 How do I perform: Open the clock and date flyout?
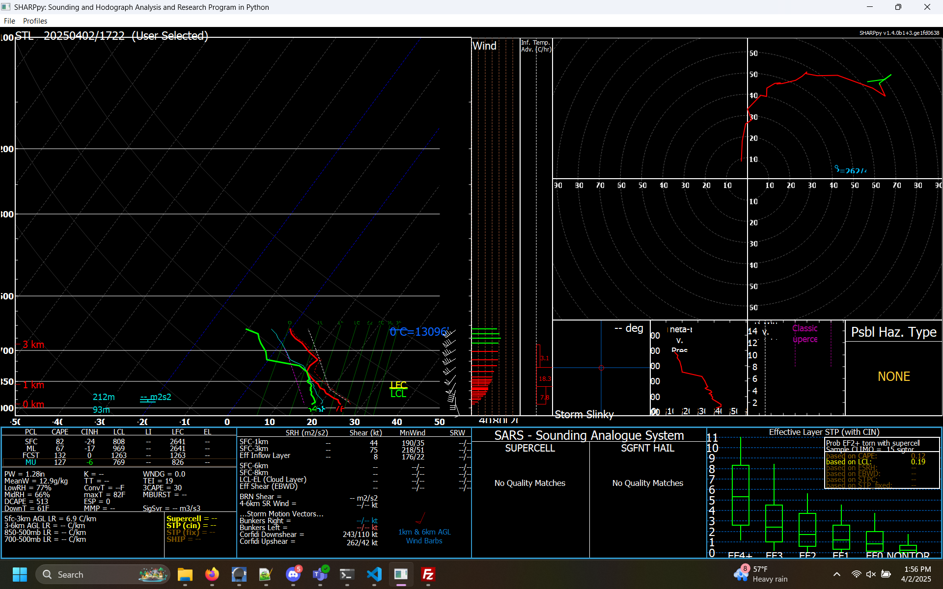pos(917,574)
